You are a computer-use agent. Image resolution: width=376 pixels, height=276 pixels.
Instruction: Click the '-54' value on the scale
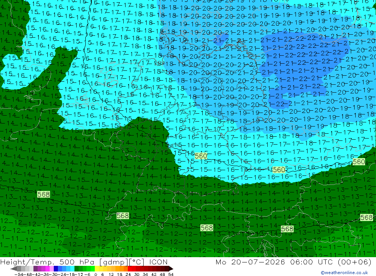coord(19,274)
